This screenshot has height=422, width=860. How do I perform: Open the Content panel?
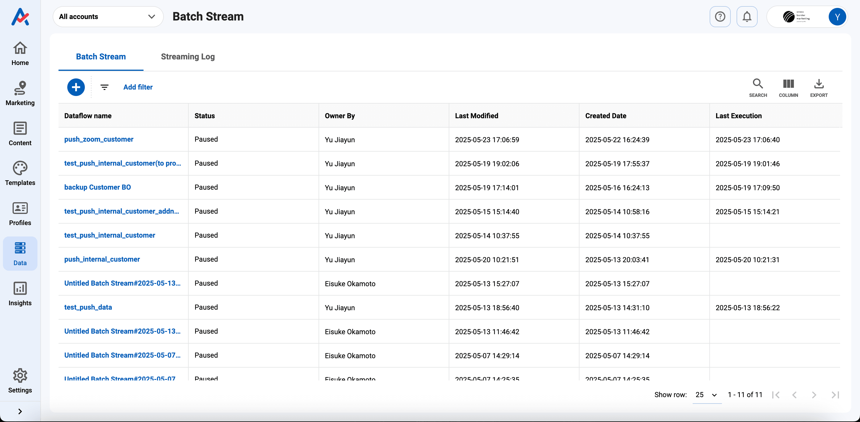(20, 133)
